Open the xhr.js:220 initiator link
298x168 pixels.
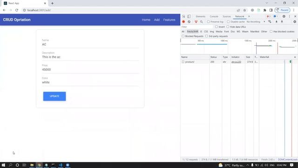tap(236, 62)
